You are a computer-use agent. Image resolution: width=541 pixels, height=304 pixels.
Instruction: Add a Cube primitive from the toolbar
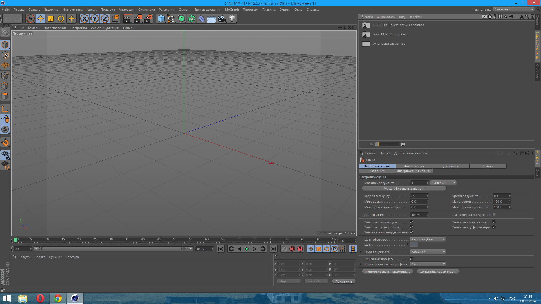pyautogui.click(x=161, y=19)
